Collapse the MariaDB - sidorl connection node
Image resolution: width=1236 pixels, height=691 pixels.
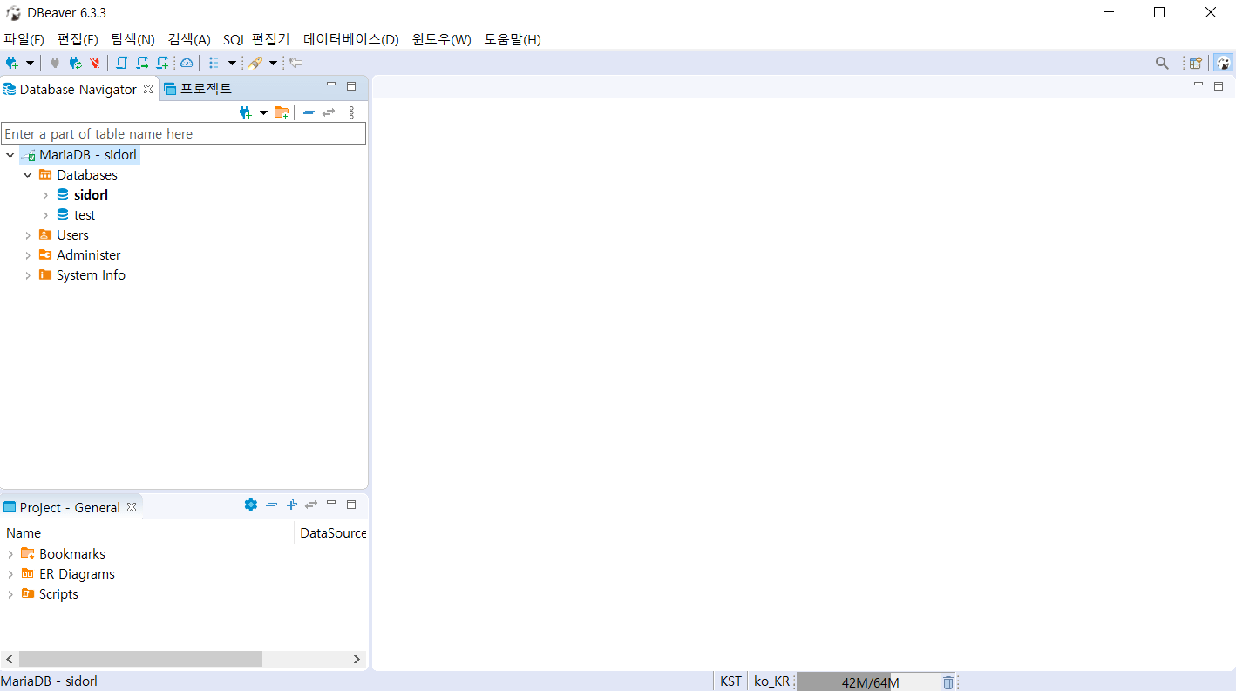[10, 155]
